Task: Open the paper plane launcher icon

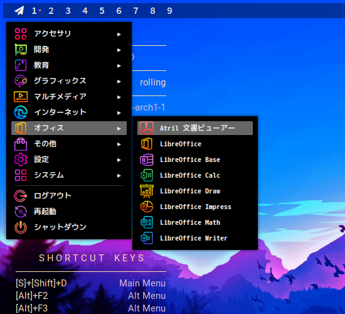Action: point(19,11)
